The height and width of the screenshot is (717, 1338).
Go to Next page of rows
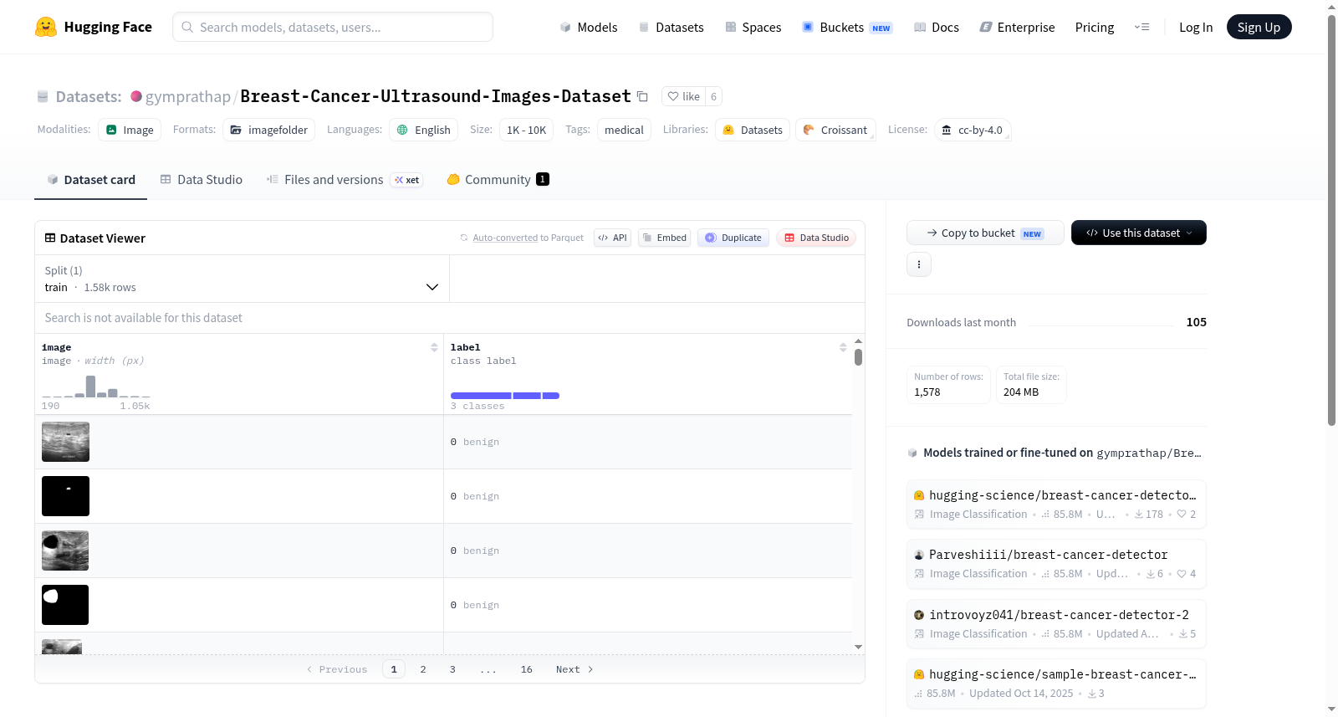tap(575, 669)
